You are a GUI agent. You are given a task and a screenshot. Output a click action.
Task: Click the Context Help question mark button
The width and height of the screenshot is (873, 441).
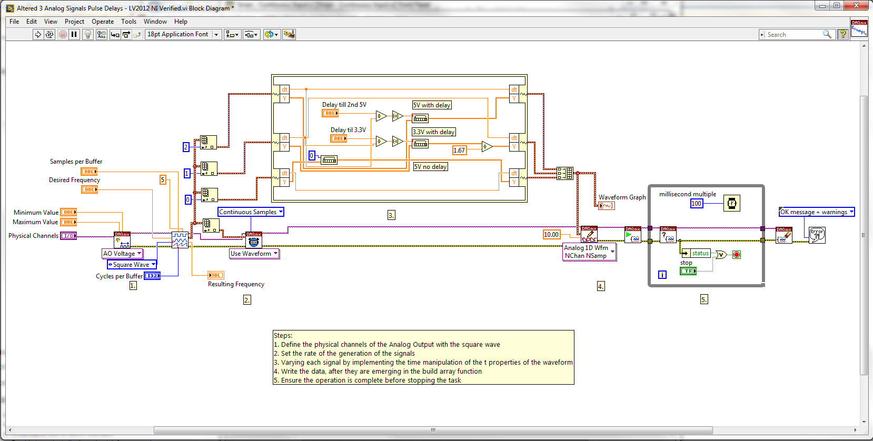click(x=842, y=34)
